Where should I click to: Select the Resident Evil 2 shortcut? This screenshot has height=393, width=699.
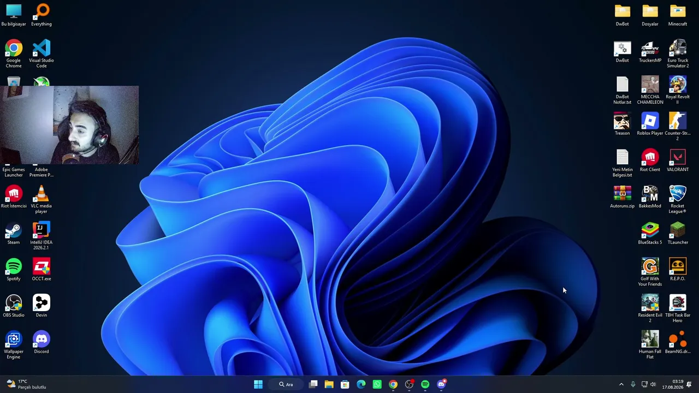click(x=650, y=309)
